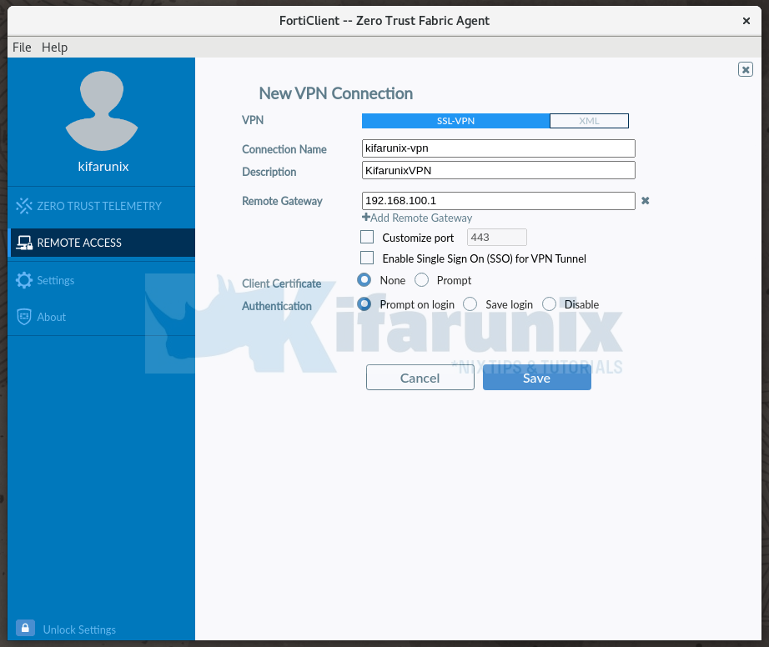Open Zero Trust Telemetry section
769x647 pixels.
pyautogui.click(x=101, y=206)
